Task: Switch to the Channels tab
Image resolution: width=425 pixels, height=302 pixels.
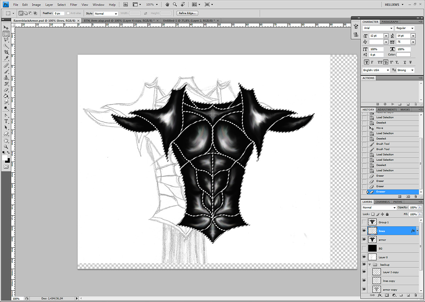Action: [382, 202]
